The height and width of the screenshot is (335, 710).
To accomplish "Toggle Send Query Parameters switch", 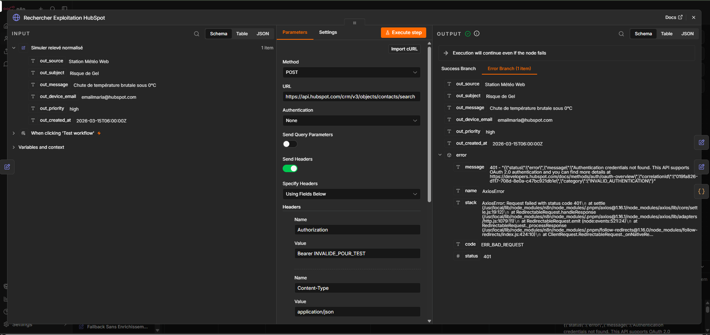I will pyautogui.click(x=290, y=144).
